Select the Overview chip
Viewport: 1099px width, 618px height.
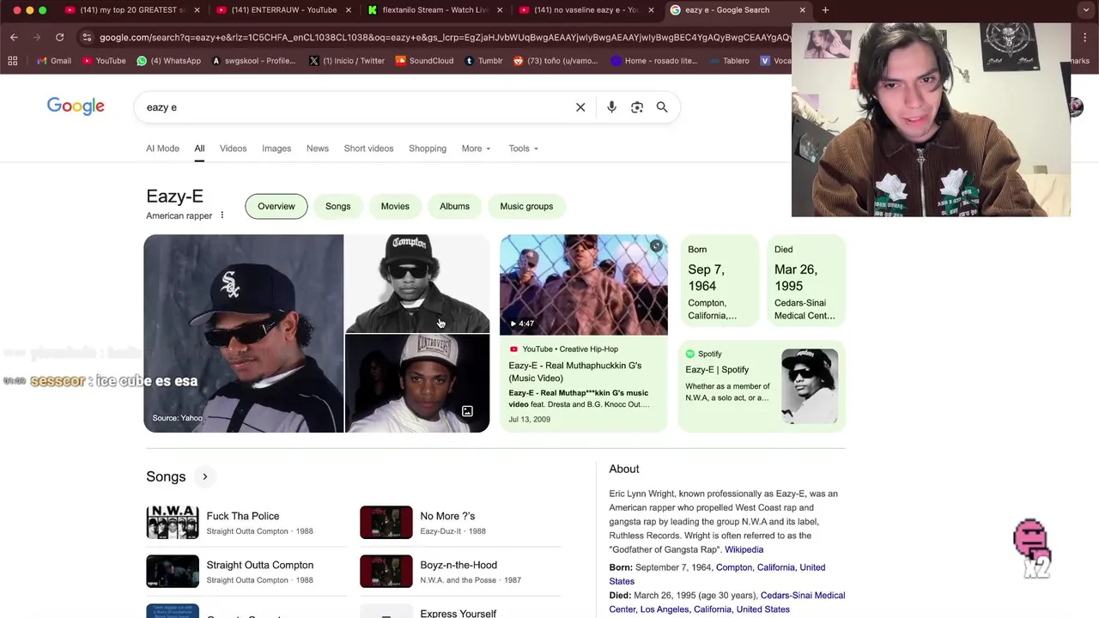coord(276,206)
